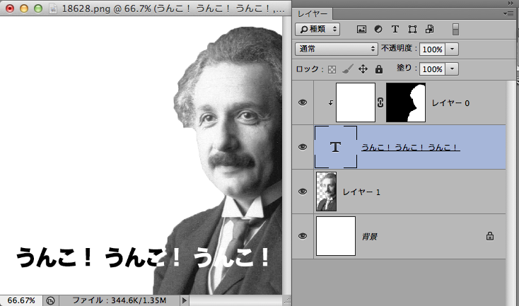The width and height of the screenshot is (519, 306).
Task: Click the うんこ！ text on the canvas
Action: (x=143, y=257)
